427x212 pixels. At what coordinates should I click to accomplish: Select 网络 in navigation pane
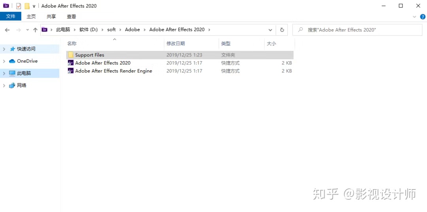click(22, 85)
